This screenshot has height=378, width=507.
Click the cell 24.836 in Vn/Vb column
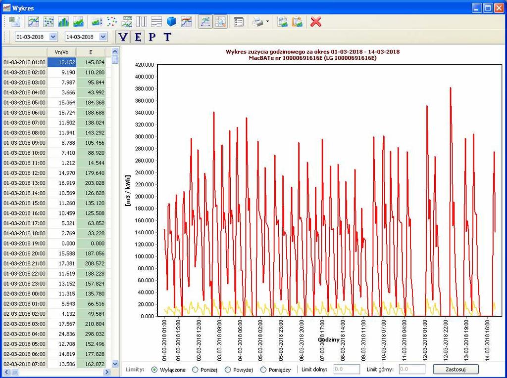tap(62, 334)
